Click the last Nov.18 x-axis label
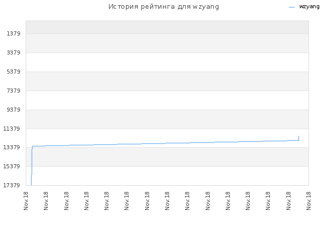329x247 pixels. 308,201
